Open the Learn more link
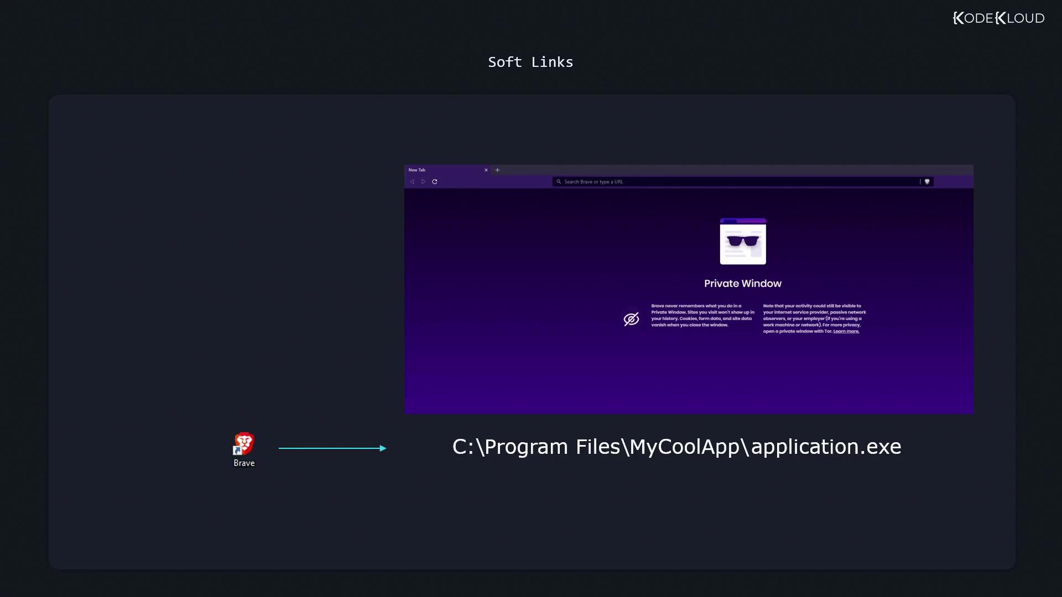The width and height of the screenshot is (1062, 597). pos(846,332)
